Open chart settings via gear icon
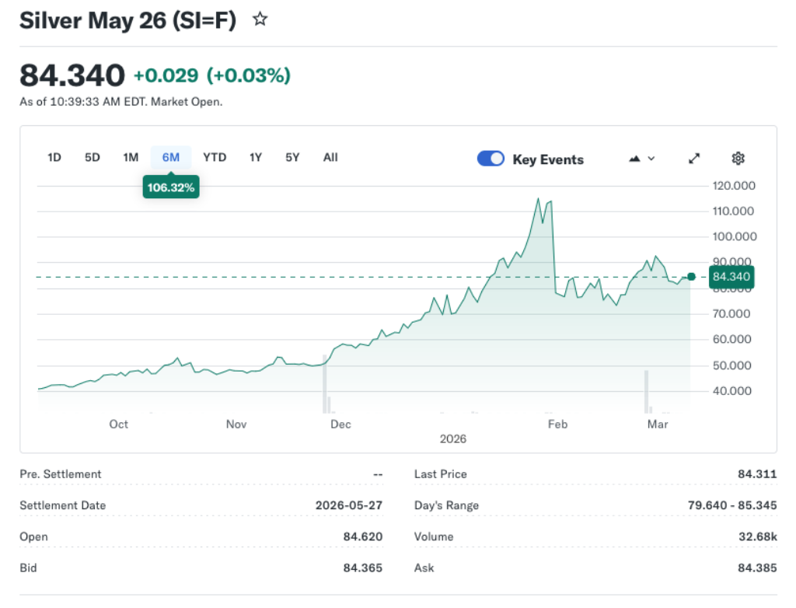 tap(738, 158)
